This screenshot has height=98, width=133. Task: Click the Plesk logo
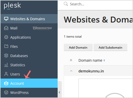tap(12, 6)
